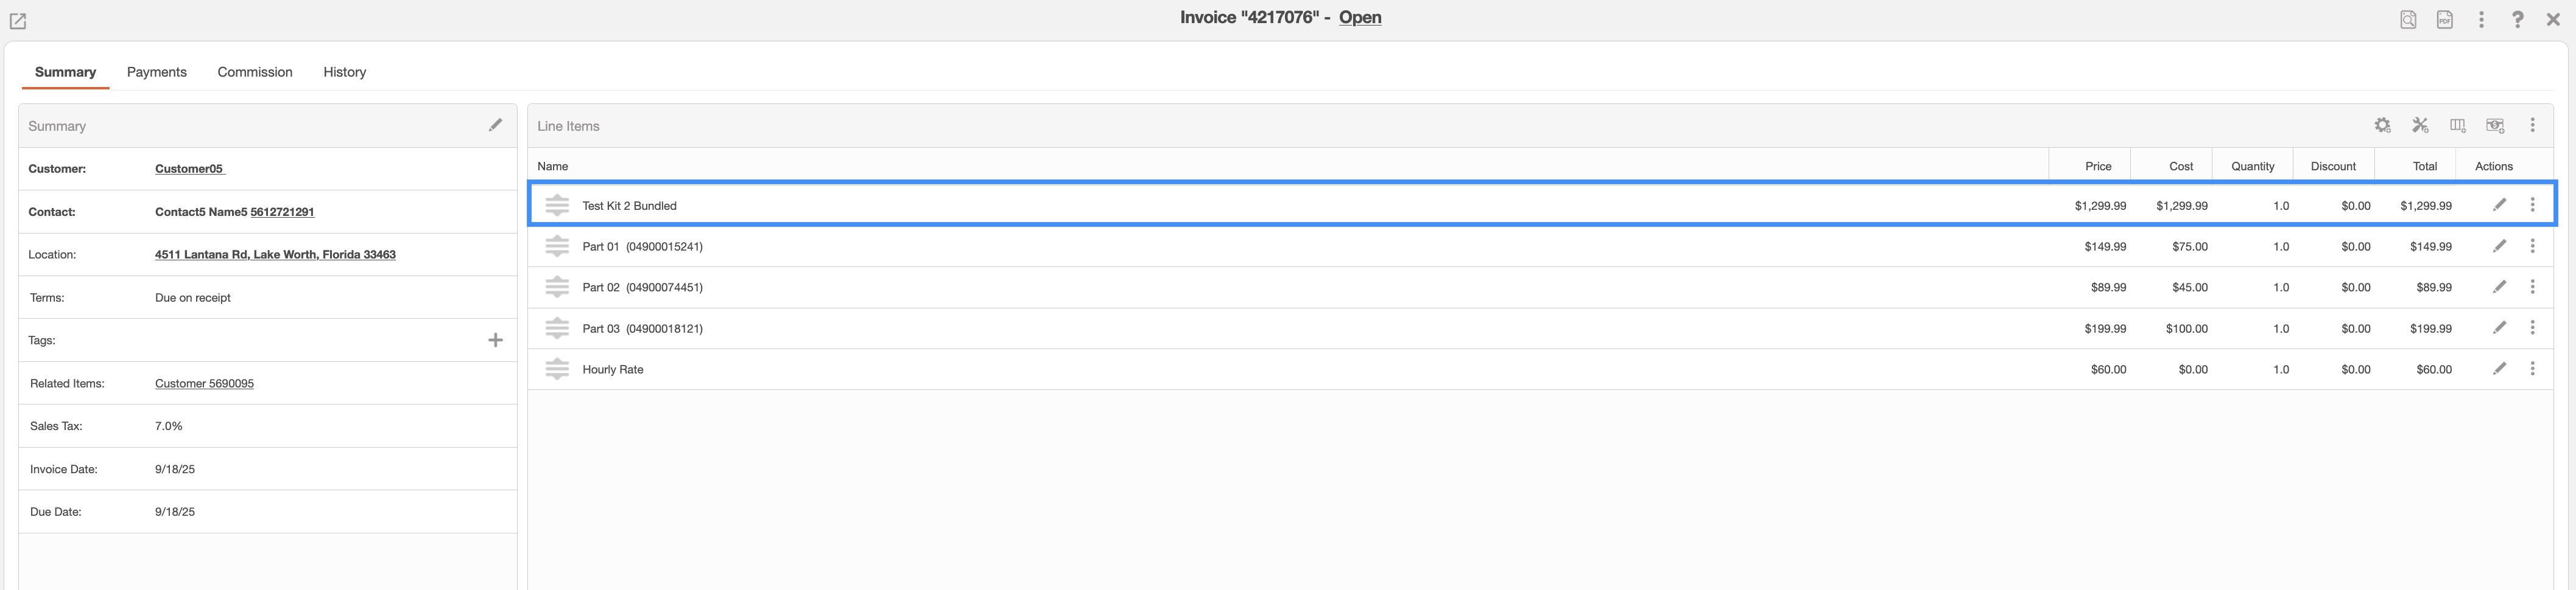Image resolution: width=2576 pixels, height=590 pixels.
Task: Switch to the Payments tab
Action: [157, 72]
